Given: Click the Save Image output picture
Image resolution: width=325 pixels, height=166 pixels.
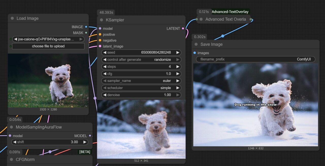Looking at the screenshot, I should click(256, 105).
